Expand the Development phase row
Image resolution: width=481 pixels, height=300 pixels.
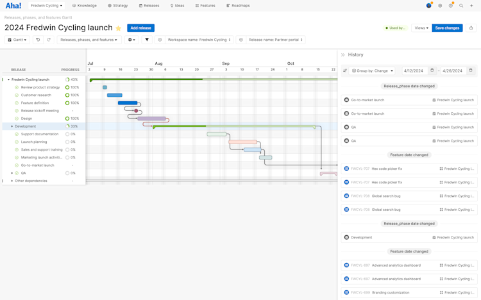(x=12, y=126)
